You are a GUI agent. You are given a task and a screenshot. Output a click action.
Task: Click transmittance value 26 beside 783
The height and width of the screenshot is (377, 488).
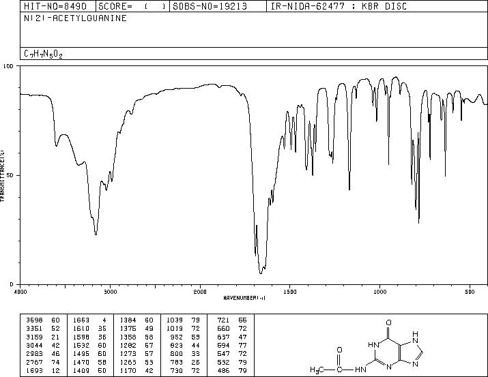pyautogui.click(x=196, y=363)
